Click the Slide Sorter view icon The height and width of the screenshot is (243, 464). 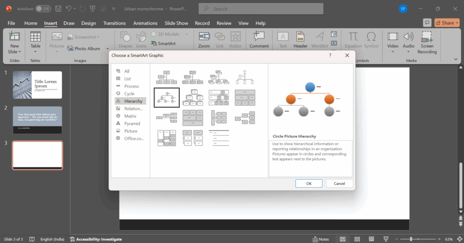pos(357,239)
